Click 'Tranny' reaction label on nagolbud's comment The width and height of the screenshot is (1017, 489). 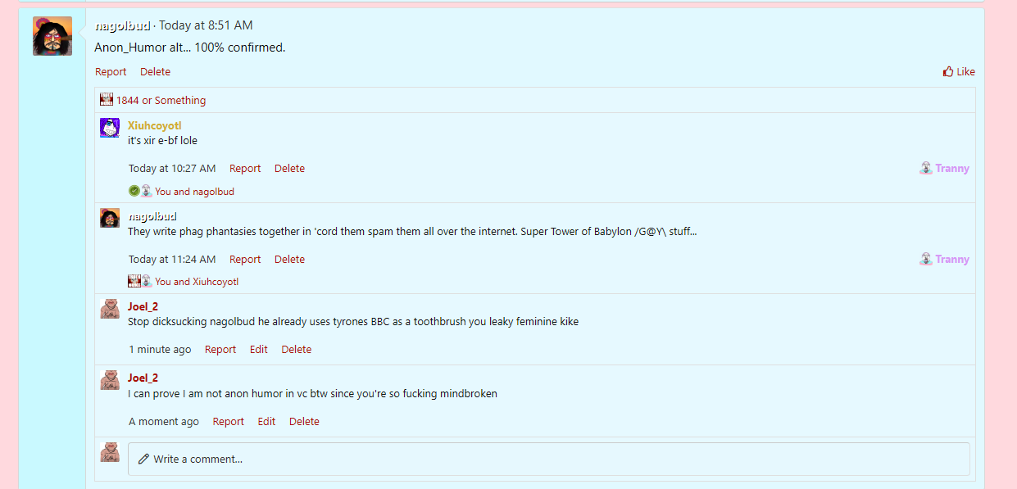pos(952,259)
